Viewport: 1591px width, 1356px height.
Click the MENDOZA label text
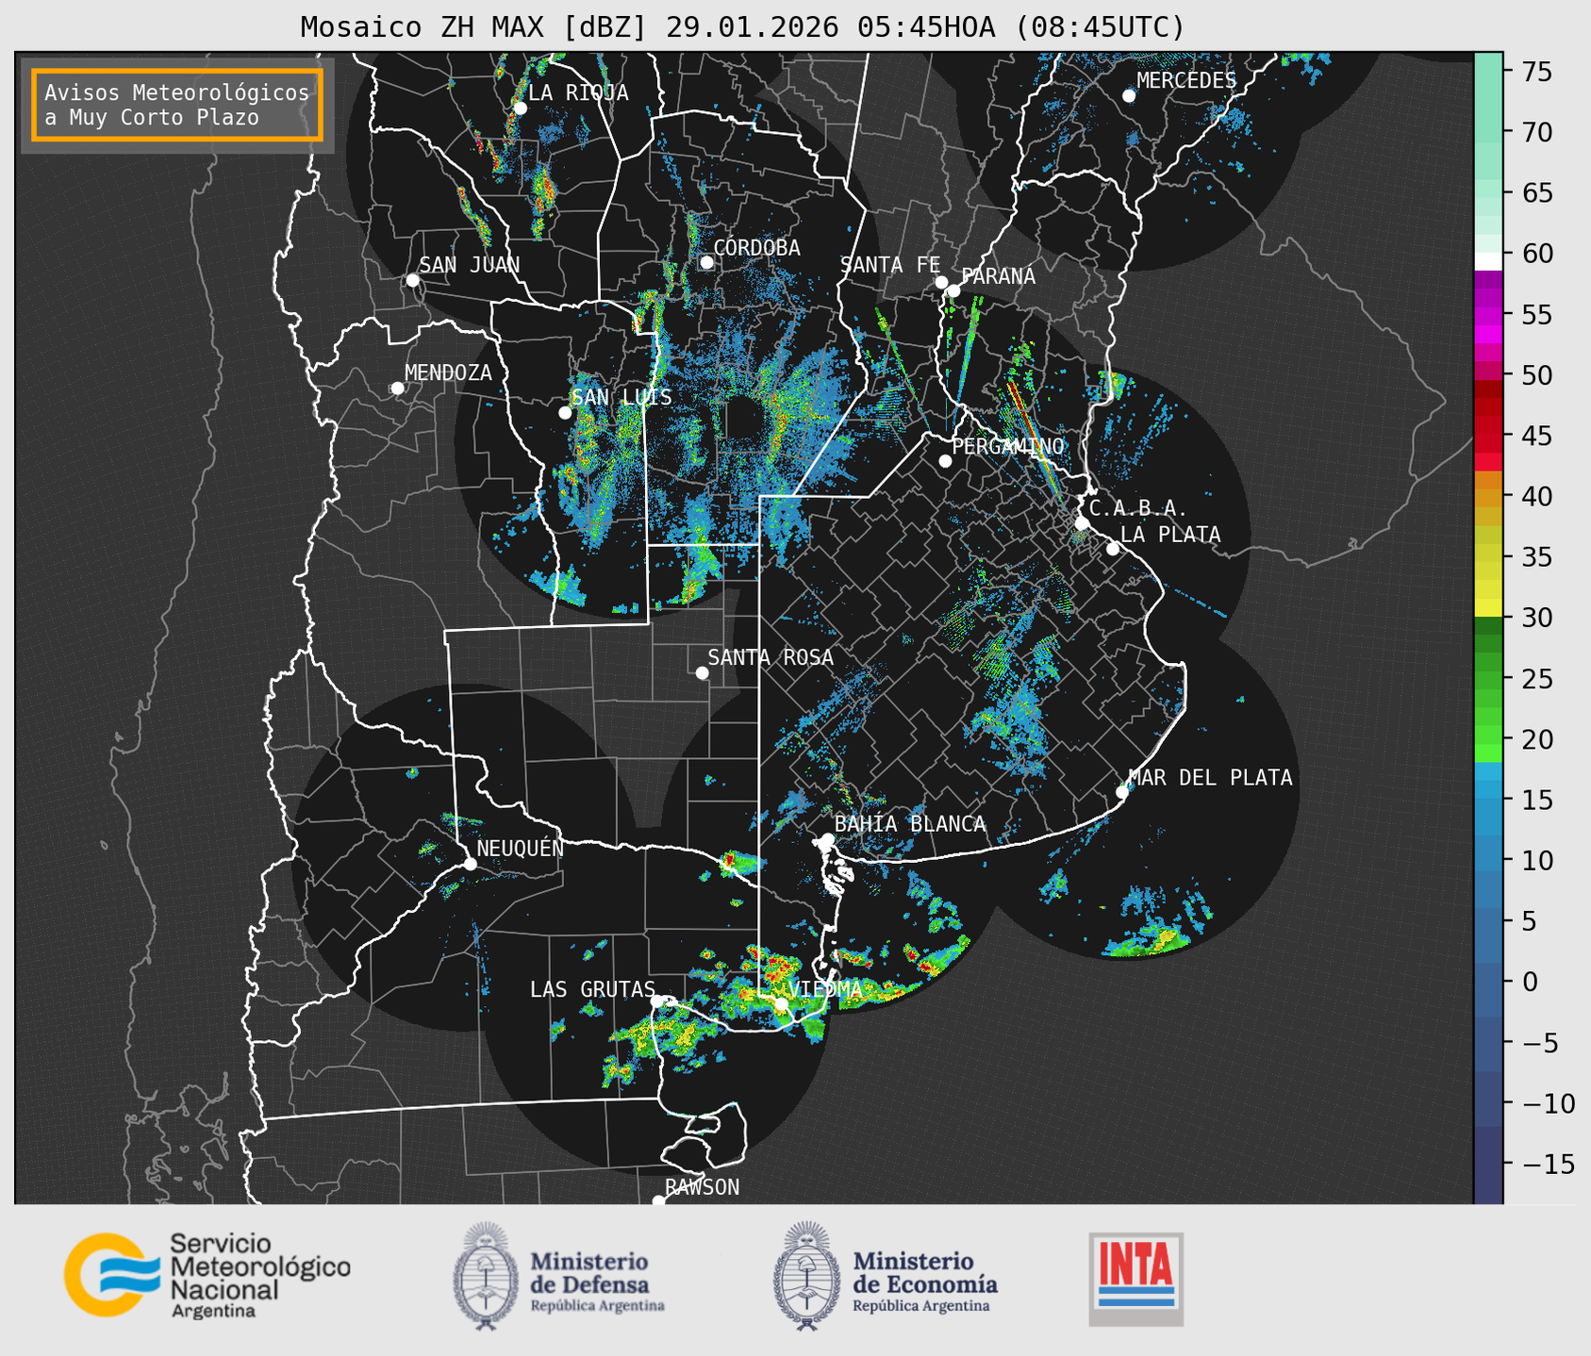coord(449,373)
